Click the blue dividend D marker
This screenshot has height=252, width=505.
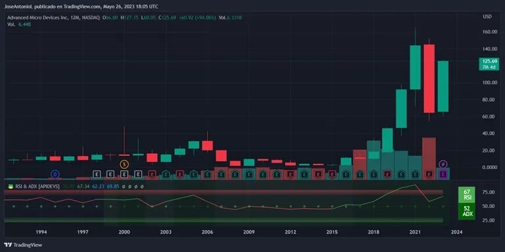coord(55,174)
